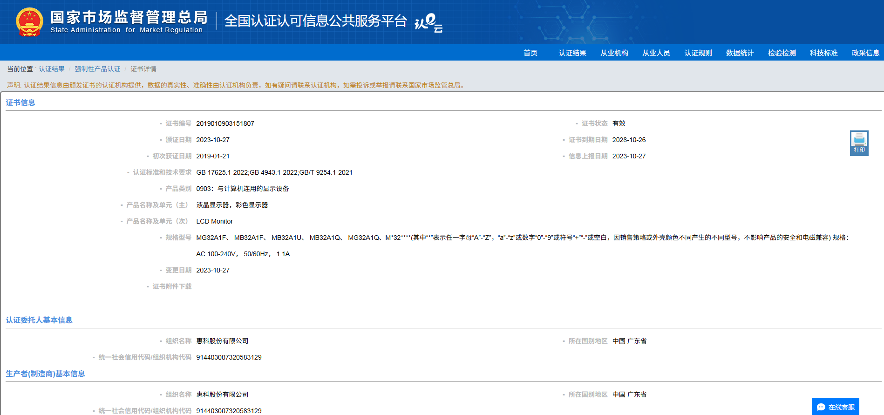Open 科技标准 navigation item

pyautogui.click(x=824, y=53)
